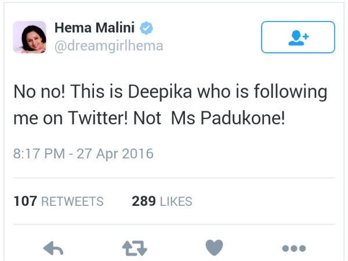Click the "LIKES" label
Screen dimensions: 348x261
point(175,201)
